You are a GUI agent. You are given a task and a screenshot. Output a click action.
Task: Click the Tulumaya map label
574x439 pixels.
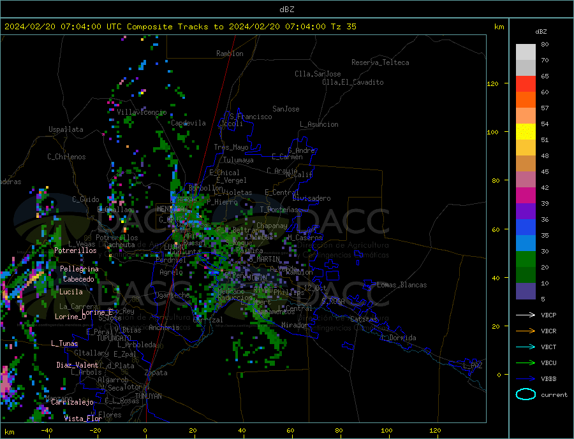coord(239,160)
